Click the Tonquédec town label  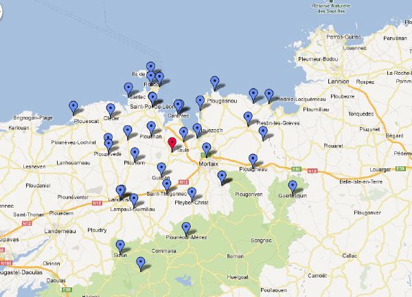pyautogui.click(x=360, y=114)
